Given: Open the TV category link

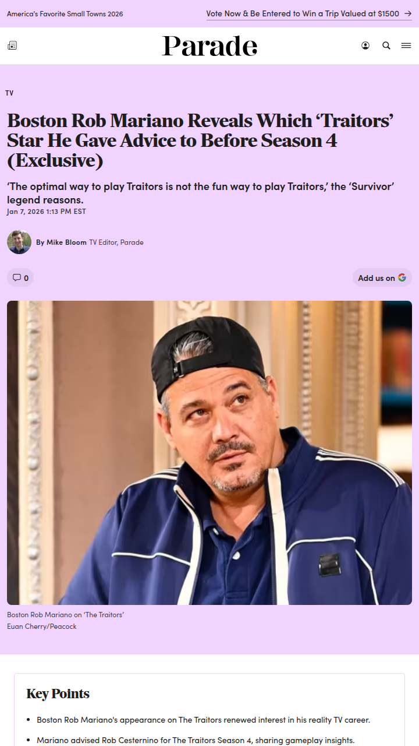Looking at the screenshot, I should 9,93.
